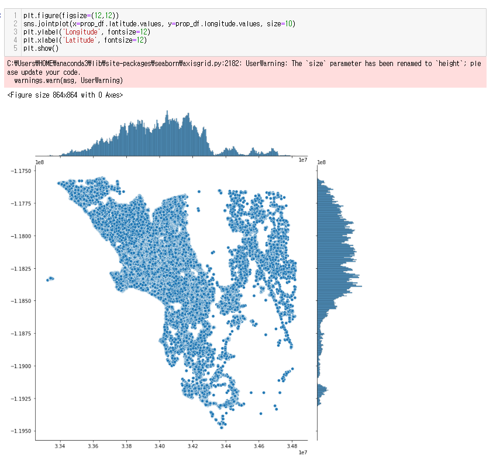493x457 pixels.
Task: Click line number 3 in code gutter
Action: pyautogui.click(x=15, y=32)
